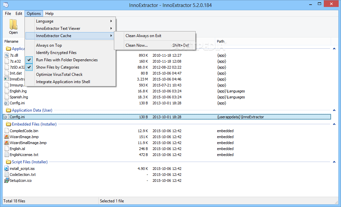Click the 7z.dll file icon

pyautogui.click(x=7, y=55)
